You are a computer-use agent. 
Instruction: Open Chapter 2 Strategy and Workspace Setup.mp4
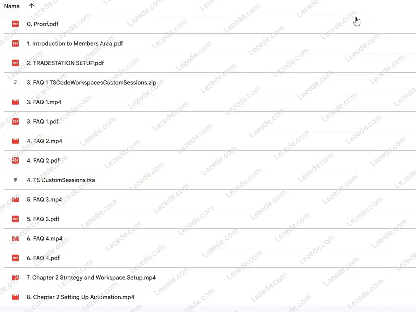tap(91, 277)
